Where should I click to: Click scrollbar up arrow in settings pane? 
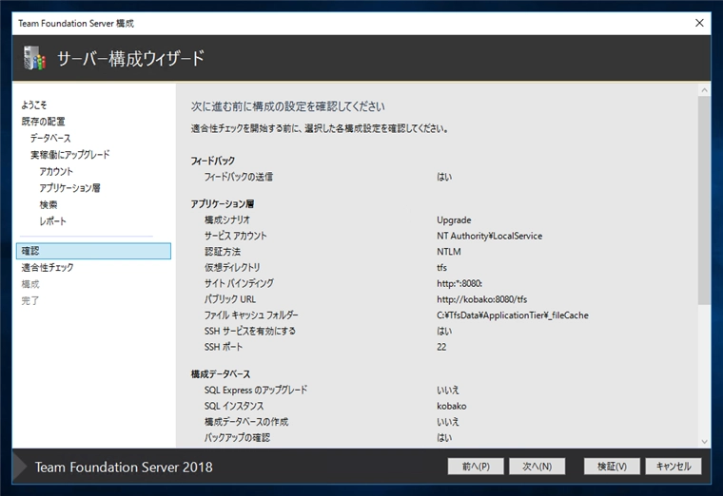pos(704,90)
